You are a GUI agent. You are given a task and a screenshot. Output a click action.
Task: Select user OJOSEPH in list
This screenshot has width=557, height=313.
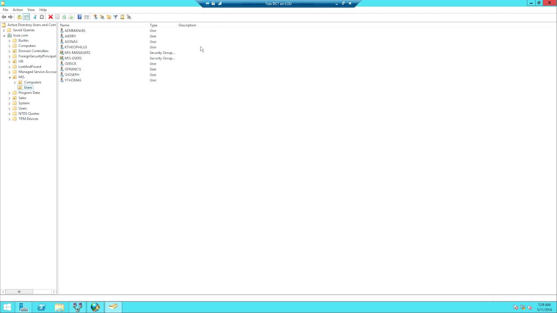coord(72,75)
